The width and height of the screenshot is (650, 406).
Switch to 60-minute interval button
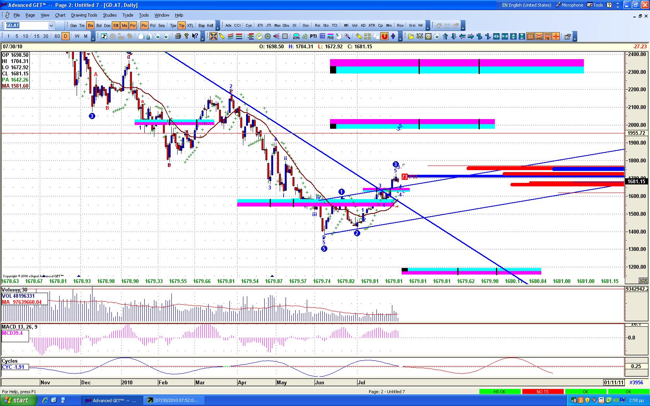coord(57,36)
